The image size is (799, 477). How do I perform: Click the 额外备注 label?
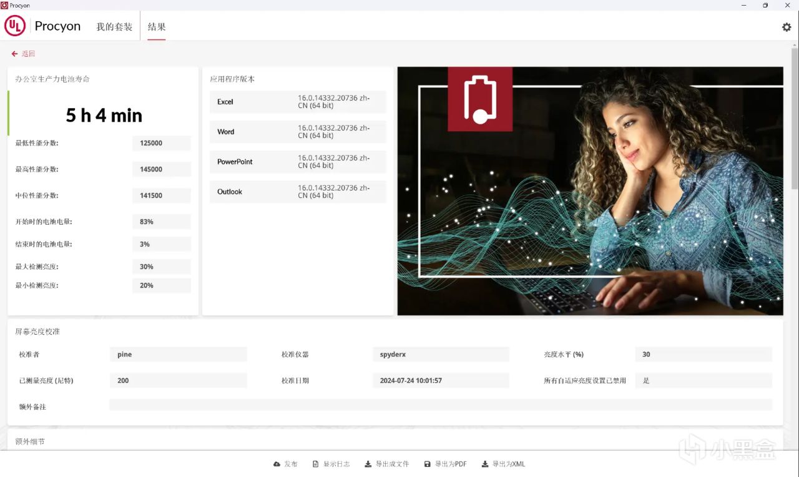32,406
